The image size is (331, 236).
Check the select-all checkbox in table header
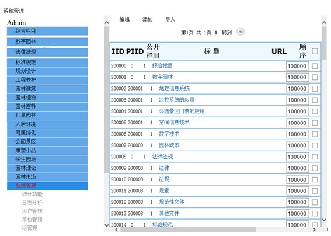[x=315, y=51]
